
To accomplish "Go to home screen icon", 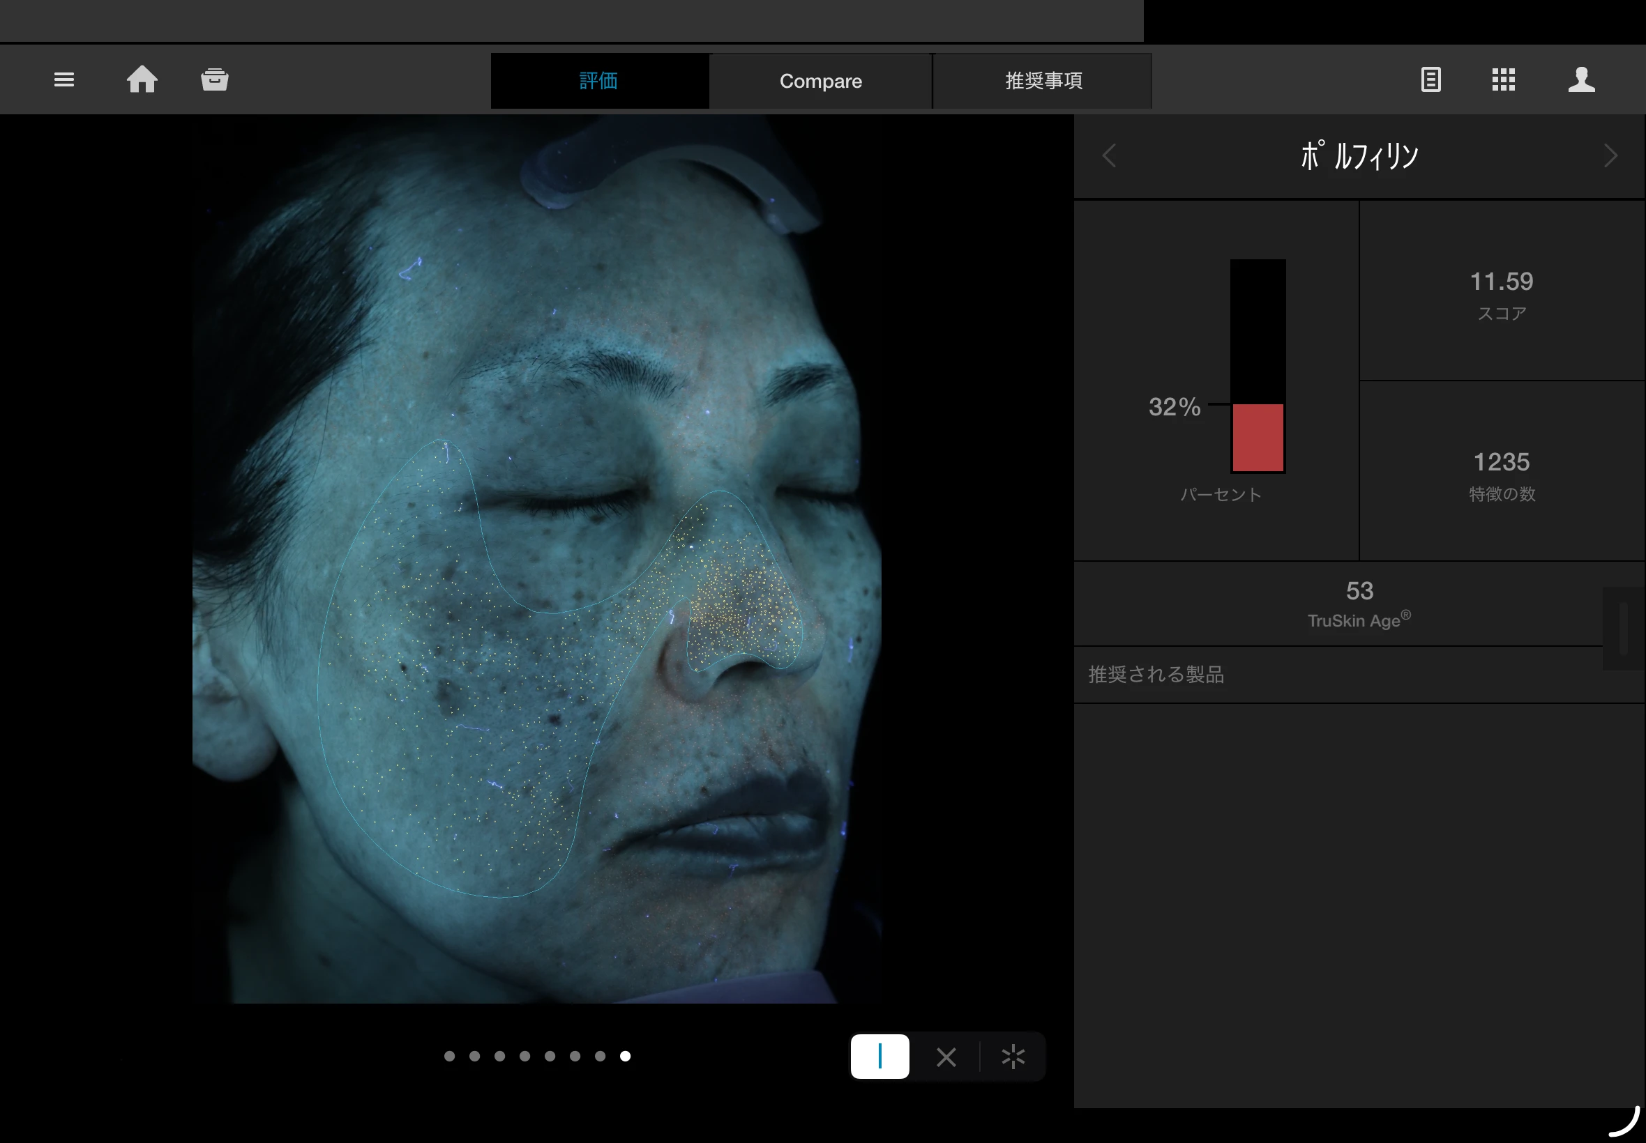I will (x=142, y=79).
